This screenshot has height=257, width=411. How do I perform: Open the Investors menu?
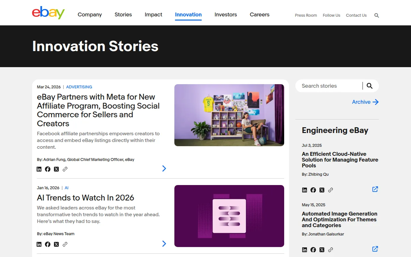pos(226,14)
